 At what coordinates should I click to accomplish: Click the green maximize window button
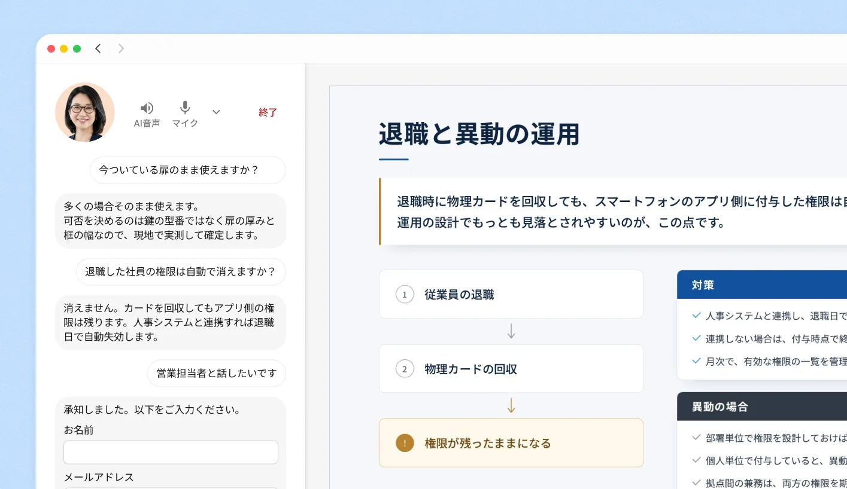tap(77, 48)
